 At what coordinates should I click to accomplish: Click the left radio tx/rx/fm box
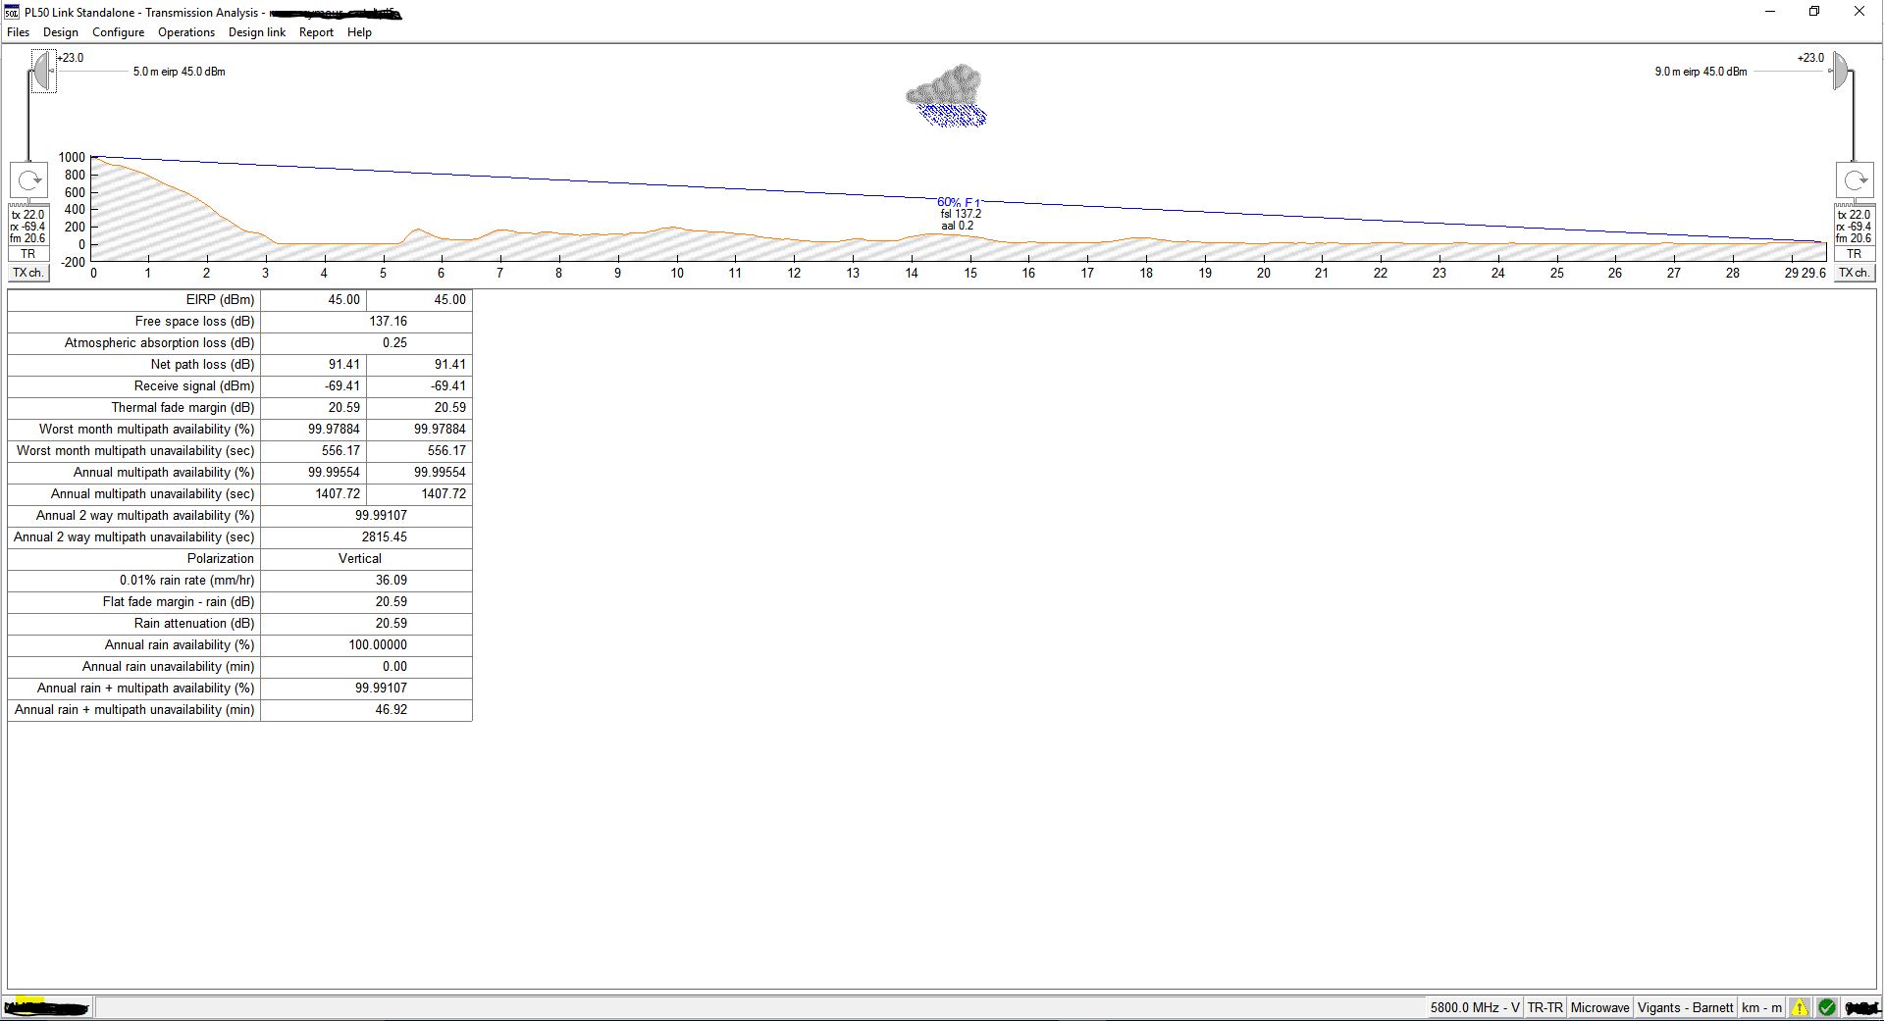[x=28, y=227]
